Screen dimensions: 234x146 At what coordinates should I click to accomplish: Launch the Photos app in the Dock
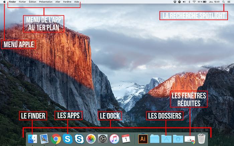[x=91, y=139]
